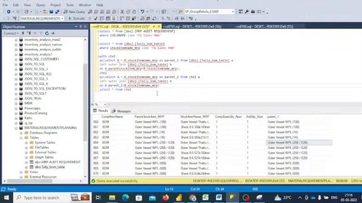This screenshot has height=203, width=362.
Task: Open the Edit menu
Action: point(16,5)
